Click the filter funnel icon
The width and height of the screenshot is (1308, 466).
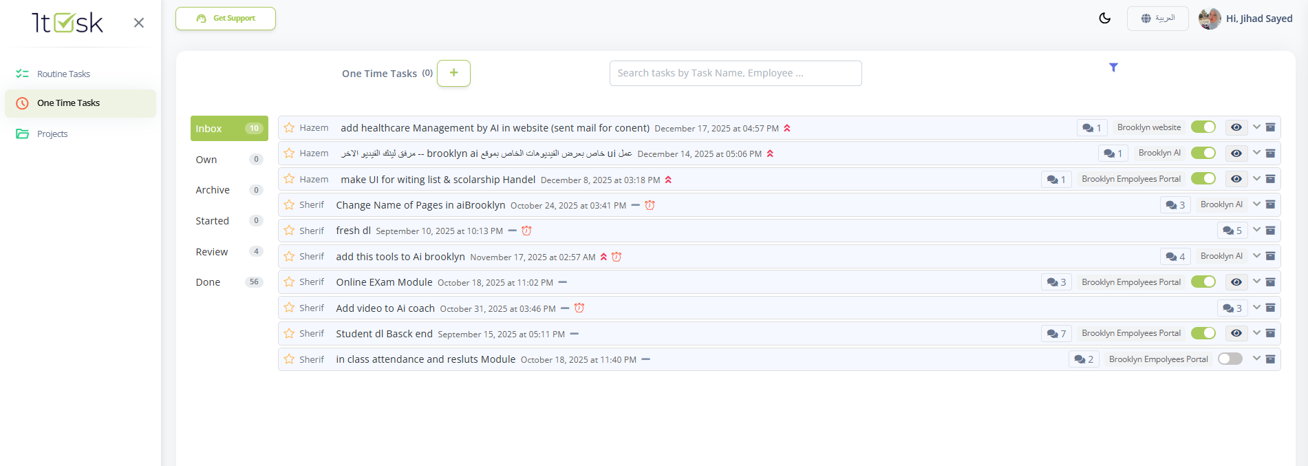click(1113, 67)
